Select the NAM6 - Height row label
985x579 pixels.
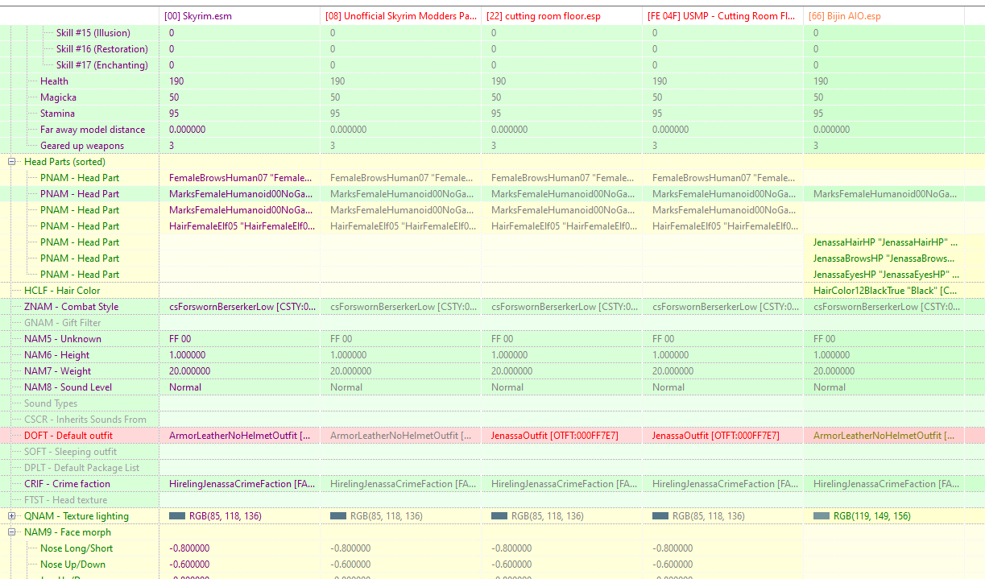[56, 355]
